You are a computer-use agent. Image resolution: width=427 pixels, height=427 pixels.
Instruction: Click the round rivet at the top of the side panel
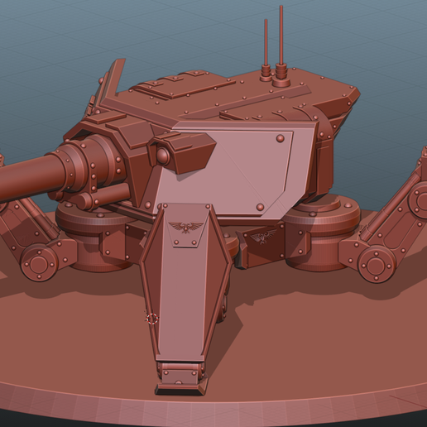(x=280, y=138)
